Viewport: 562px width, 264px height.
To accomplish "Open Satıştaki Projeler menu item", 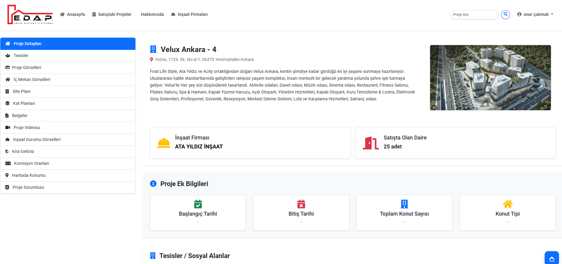I will (x=112, y=14).
